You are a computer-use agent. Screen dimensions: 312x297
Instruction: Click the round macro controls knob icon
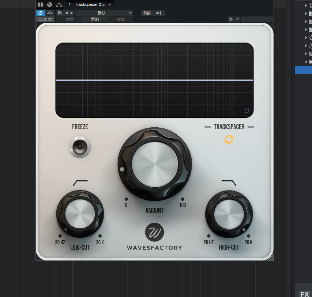pyautogui.click(x=49, y=4)
